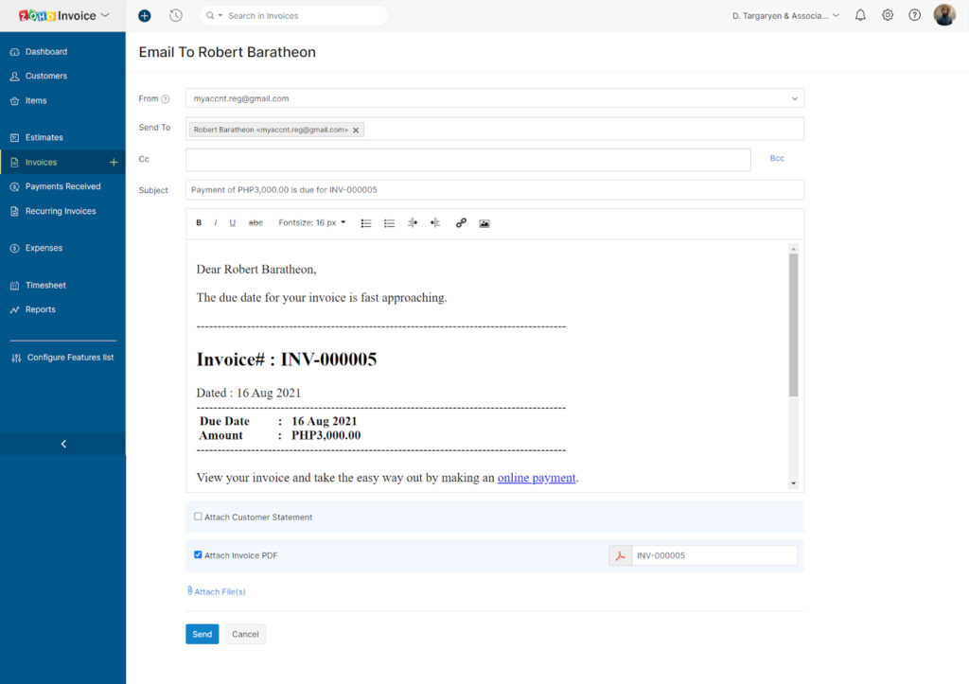Image resolution: width=969 pixels, height=684 pixels.
Task: Insert an image using the image icon
Action: click(484, 222)
